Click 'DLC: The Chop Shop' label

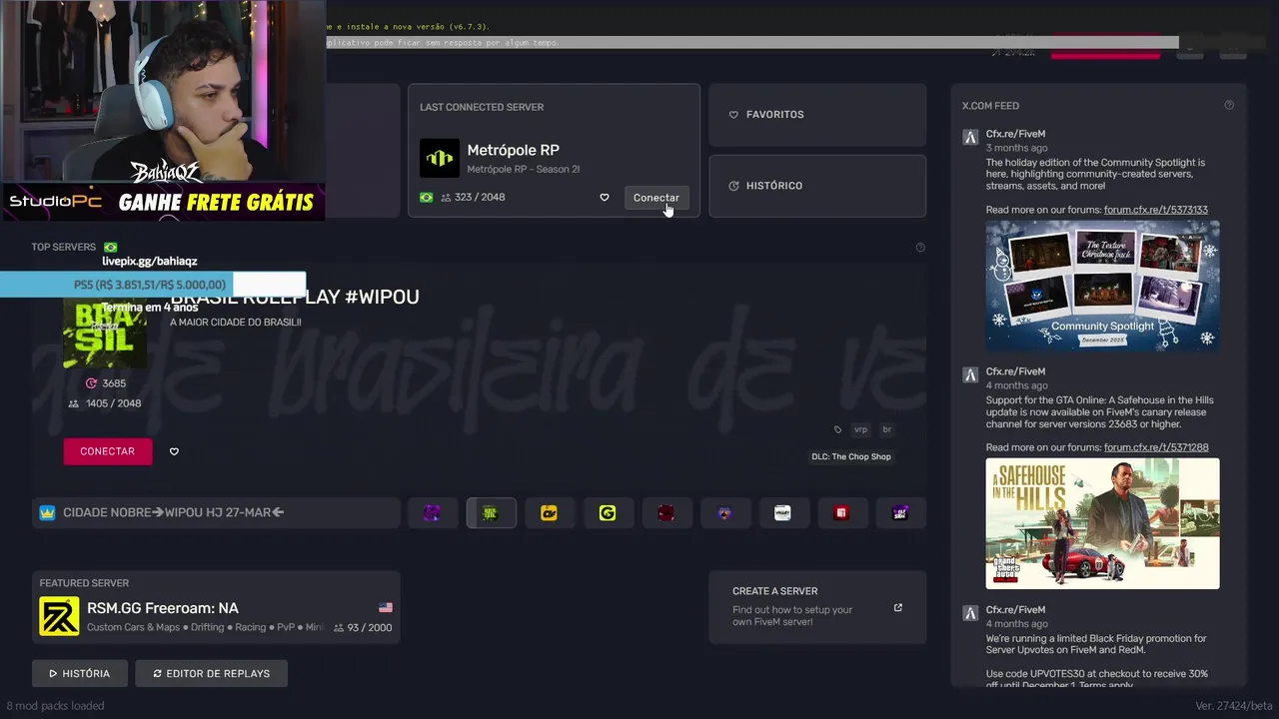(x=851, y=456)
